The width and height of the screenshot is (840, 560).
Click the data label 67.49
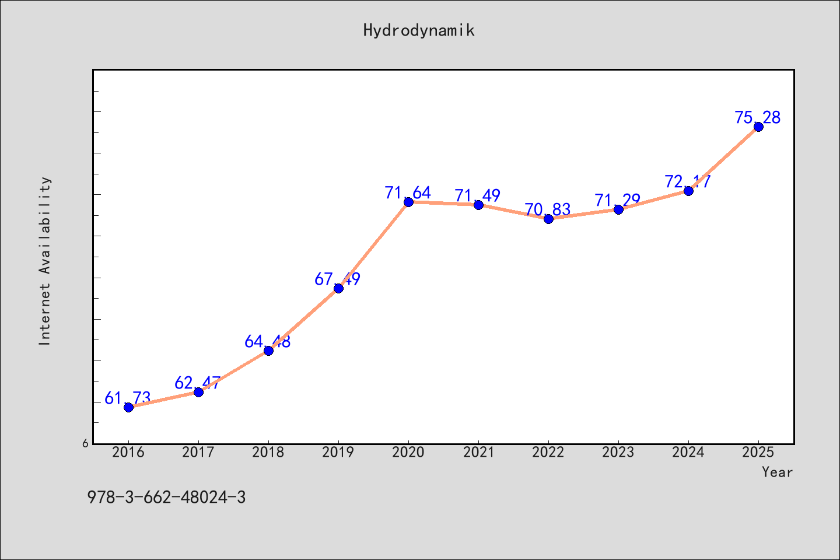pos(338,279)
